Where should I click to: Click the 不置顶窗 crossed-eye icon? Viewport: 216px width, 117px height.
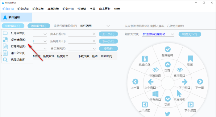(x=156, y=70)
